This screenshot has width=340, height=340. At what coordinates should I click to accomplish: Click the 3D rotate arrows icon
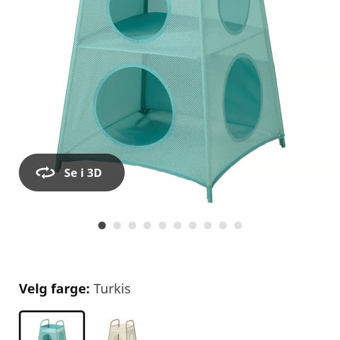click(x=45, y=173)
